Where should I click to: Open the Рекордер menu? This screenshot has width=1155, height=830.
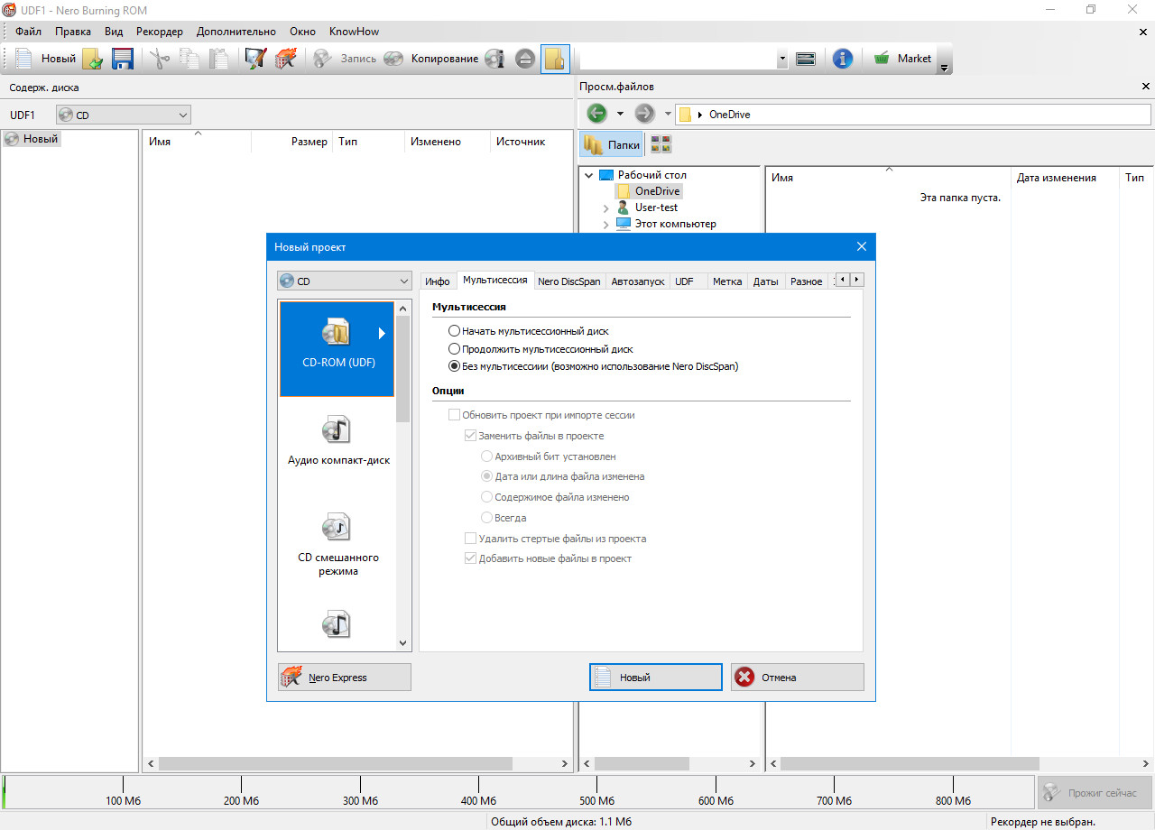(160, 32)
